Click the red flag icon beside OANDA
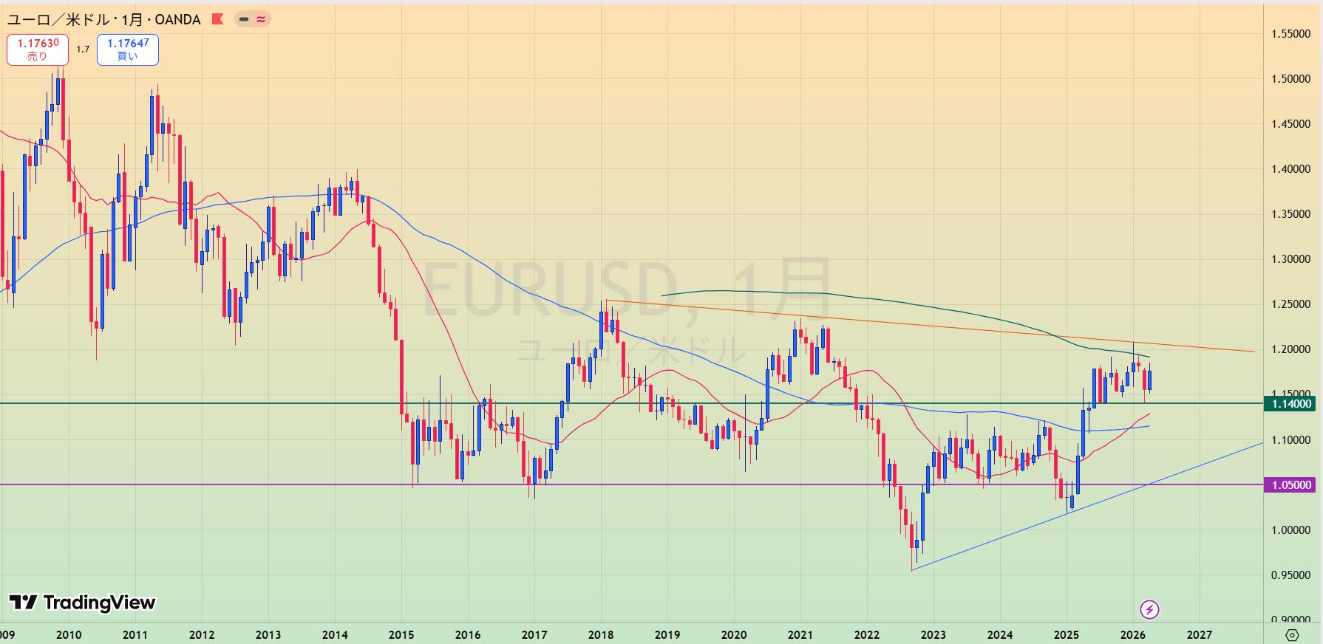 (x=217, y=19)
